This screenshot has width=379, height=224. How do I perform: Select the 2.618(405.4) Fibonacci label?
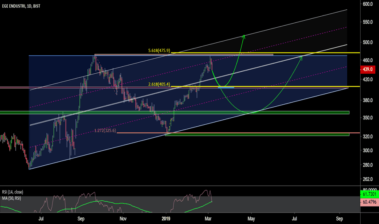click(x=159, y=84)
